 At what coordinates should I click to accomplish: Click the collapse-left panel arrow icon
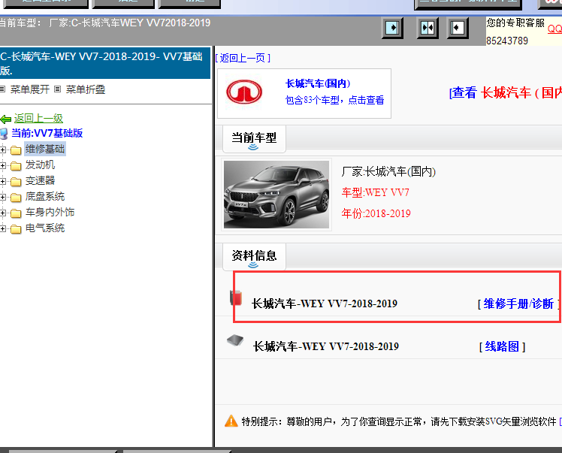pyautogui.click(x=458, y=28)
